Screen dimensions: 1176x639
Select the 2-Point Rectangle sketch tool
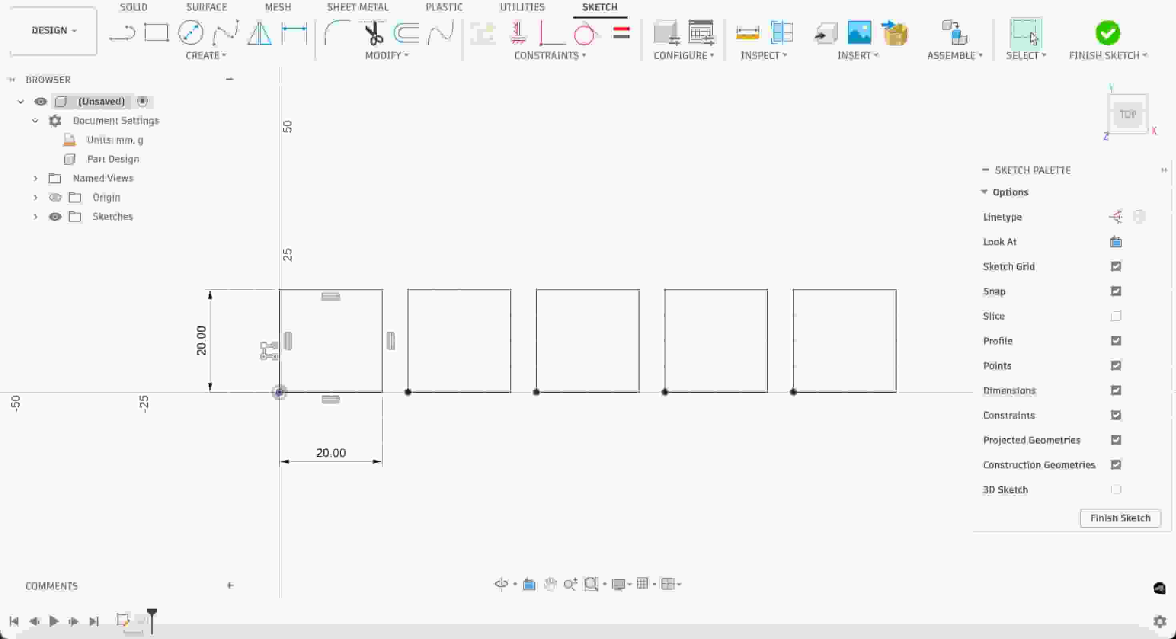pos(156,32)
